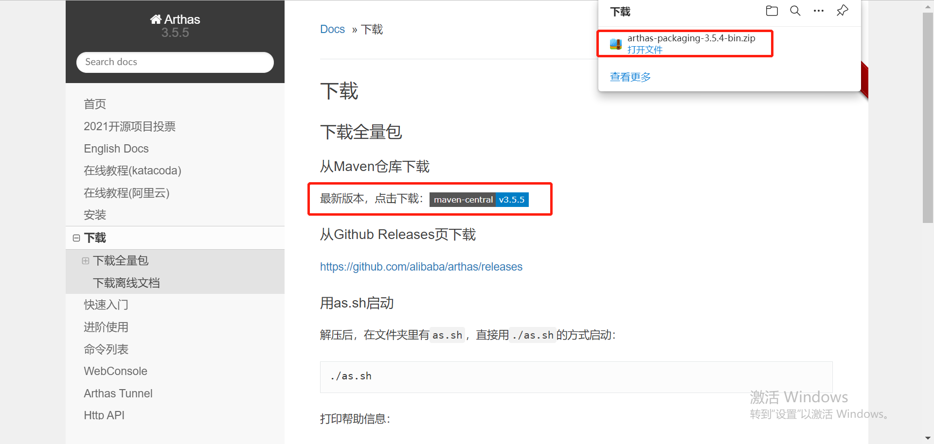Navigate to 首页 in the sidebar
Screen dimensions: 934x444
94,104
